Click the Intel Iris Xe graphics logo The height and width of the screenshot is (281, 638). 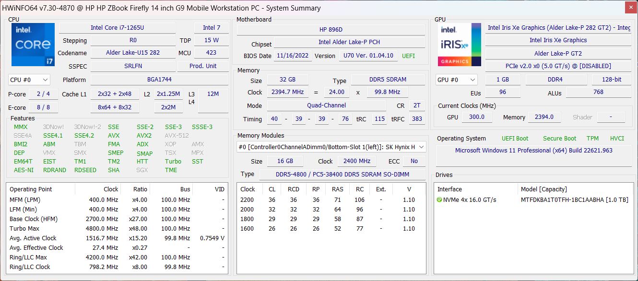pos(459,45)
